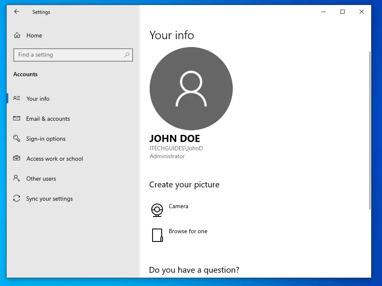382x286 pixels.
Task: Click the Browse for one file icon
Action: 157,235
